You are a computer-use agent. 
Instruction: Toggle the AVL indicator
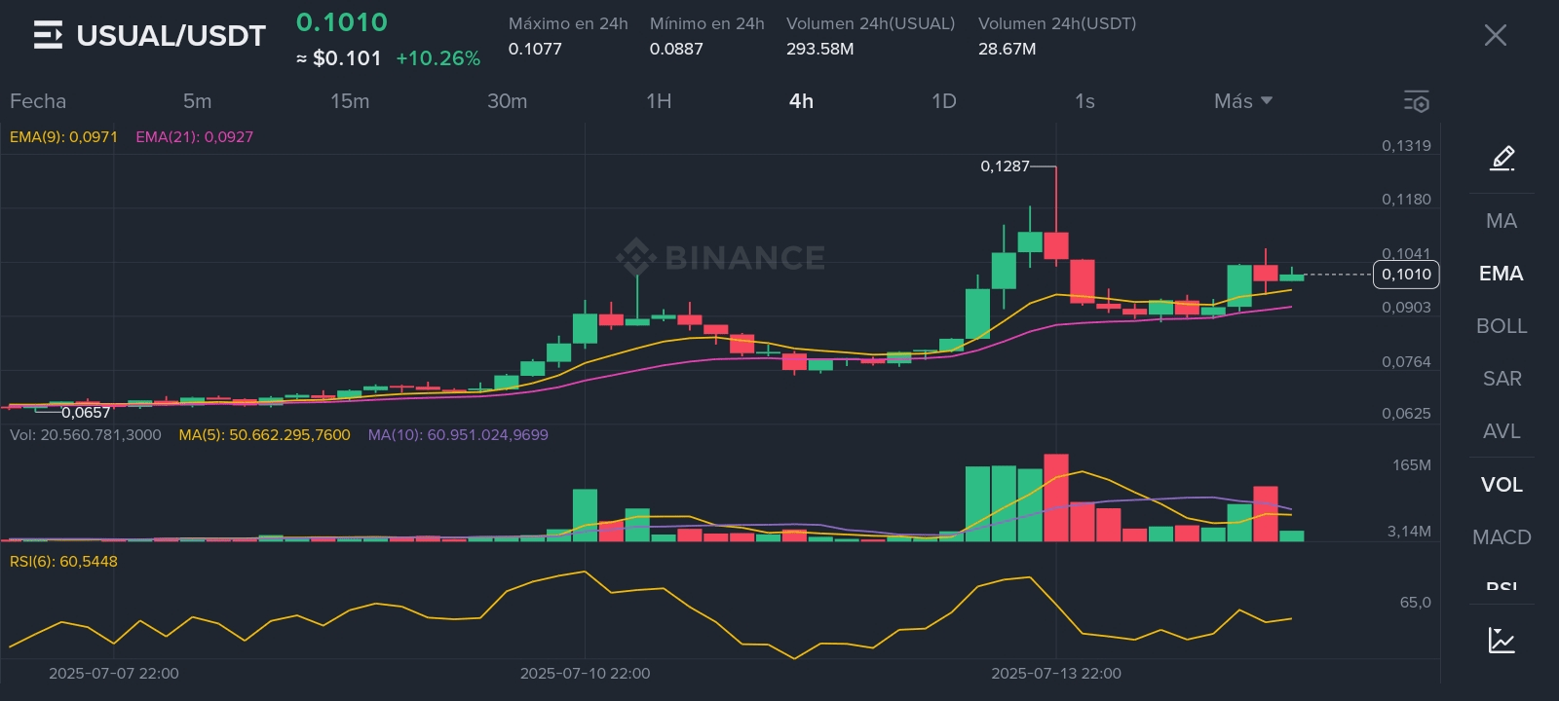(x=1502, y=431)
